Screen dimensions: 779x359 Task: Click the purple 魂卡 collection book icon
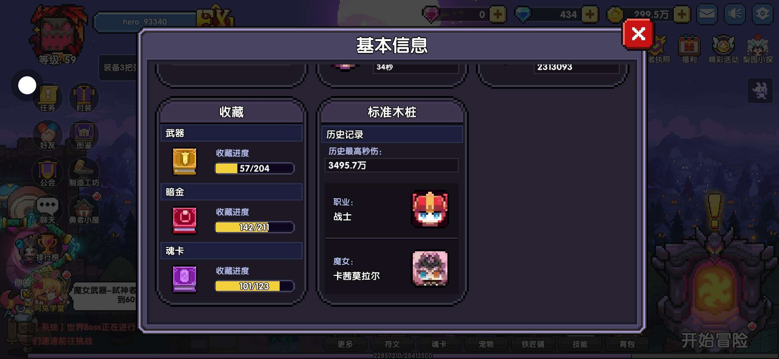pos(184,279)
